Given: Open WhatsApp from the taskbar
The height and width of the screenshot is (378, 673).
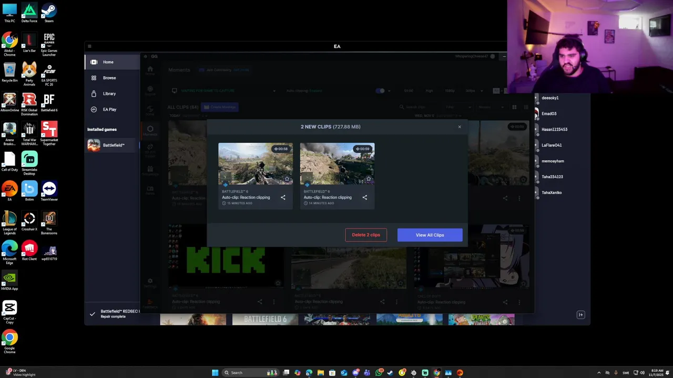Looking at the screenshot, I should [x=379, y=373].
